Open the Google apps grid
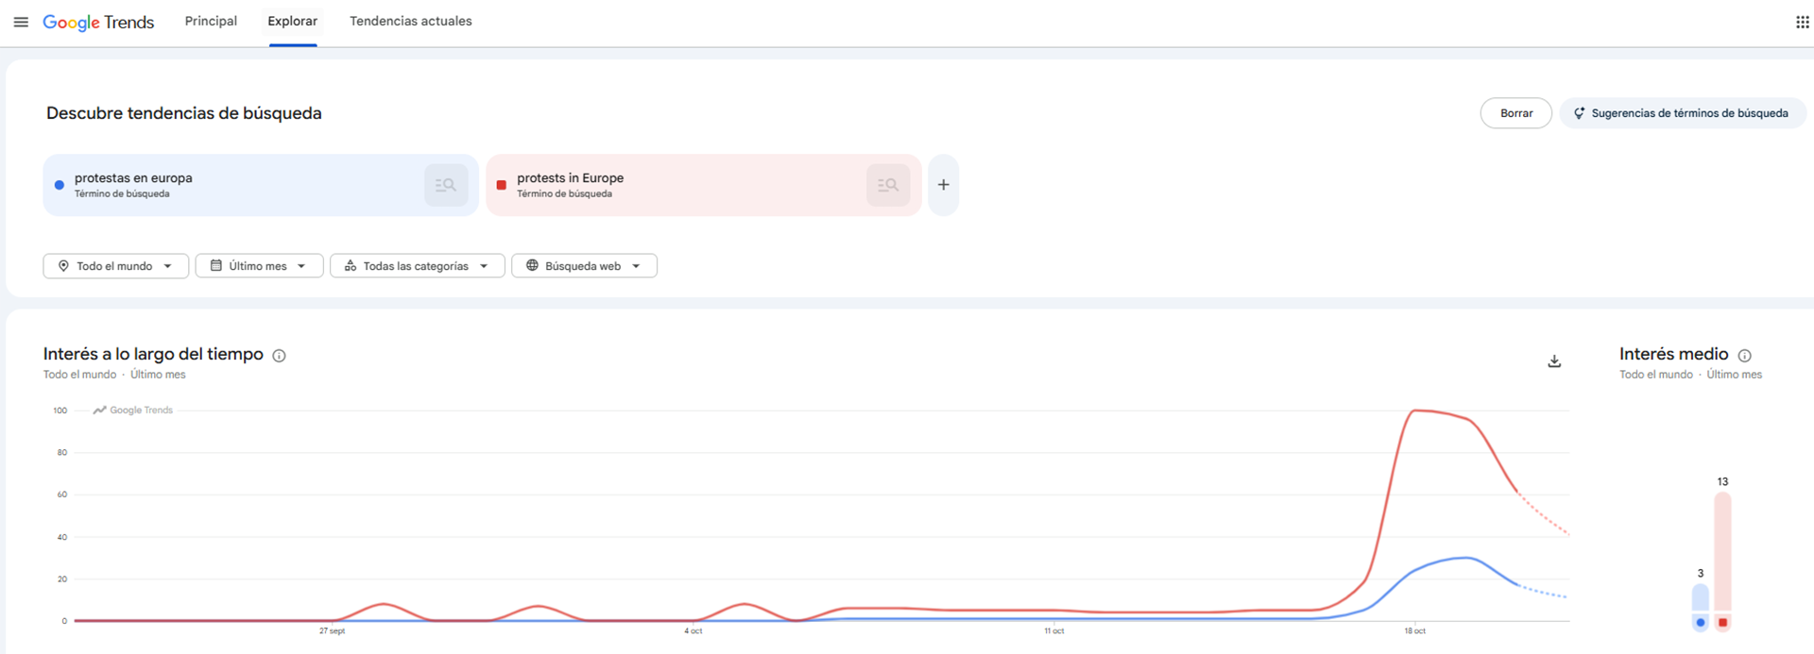Screen dimensions: 1814x654 tap(1802, 22)
